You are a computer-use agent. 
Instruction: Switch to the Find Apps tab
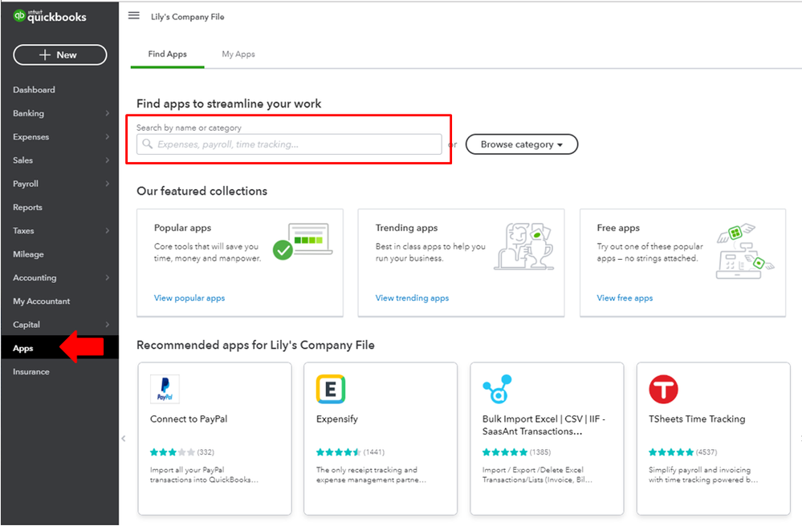[x=167, y=55]
